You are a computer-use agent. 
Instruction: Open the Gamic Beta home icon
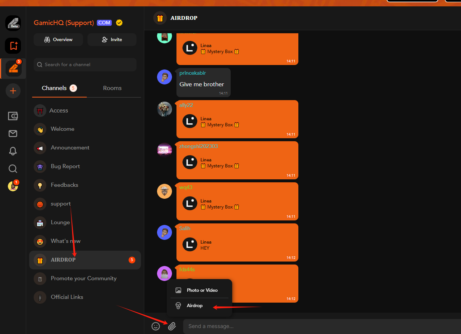click(x=13, y=23)
